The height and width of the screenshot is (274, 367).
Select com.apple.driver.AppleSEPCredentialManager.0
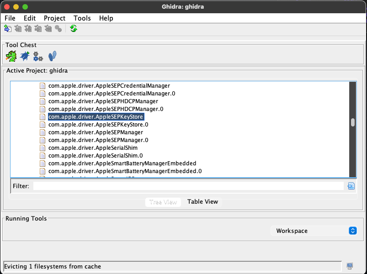click(x=112, y=94)
